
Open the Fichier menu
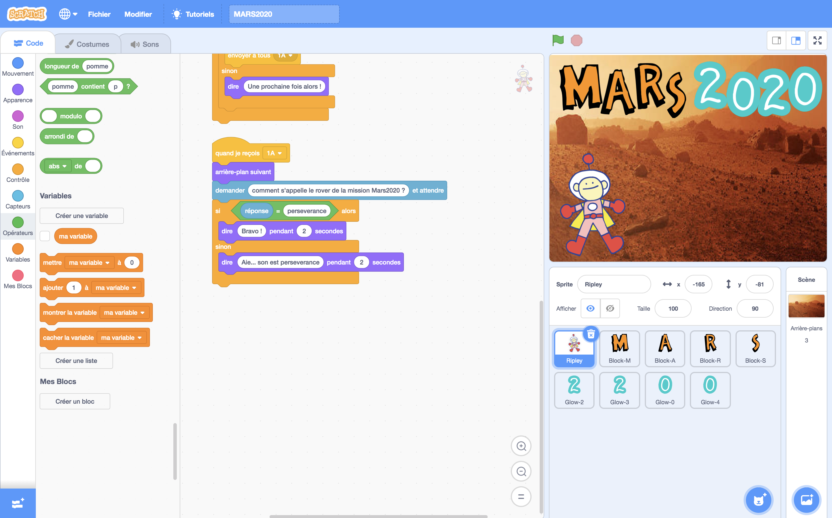99,14
